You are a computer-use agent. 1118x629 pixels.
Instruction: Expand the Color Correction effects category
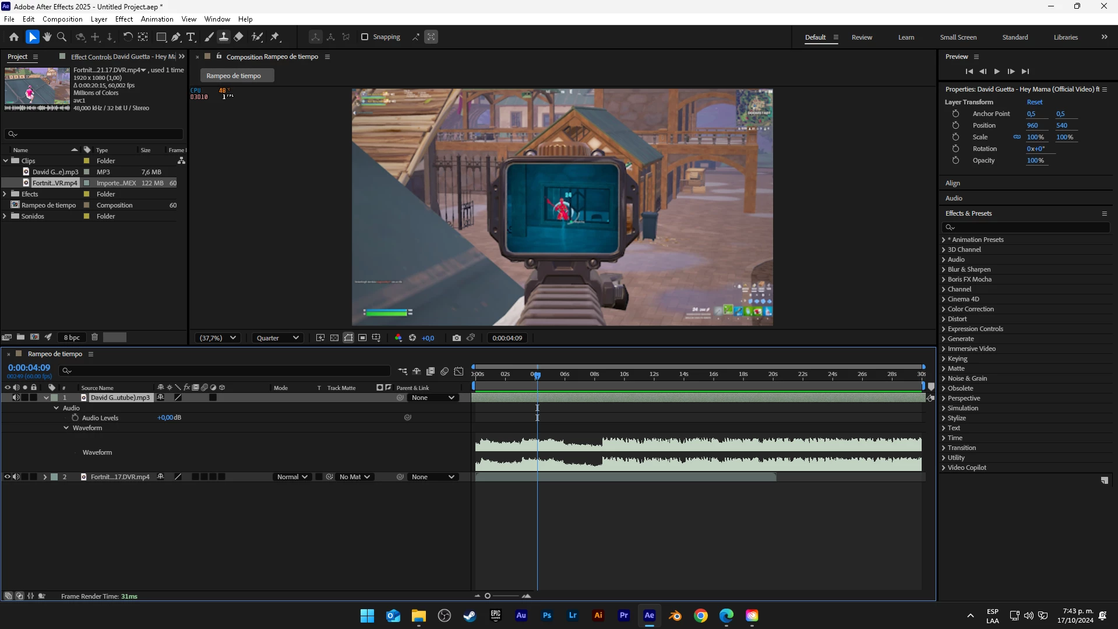944,310
